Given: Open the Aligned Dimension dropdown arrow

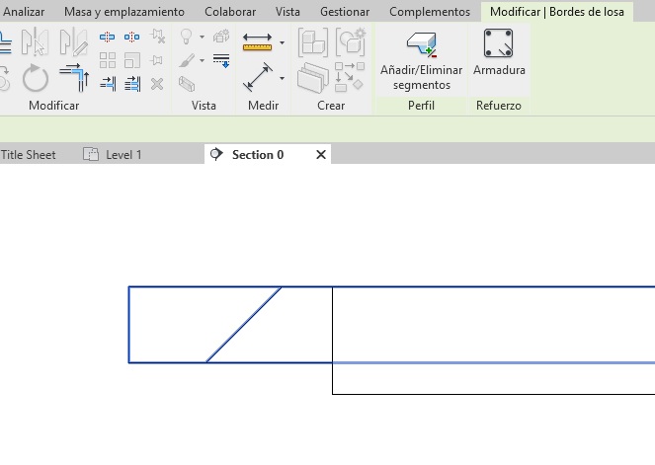Looking at the screenshot, I should [x=282, y=78].
